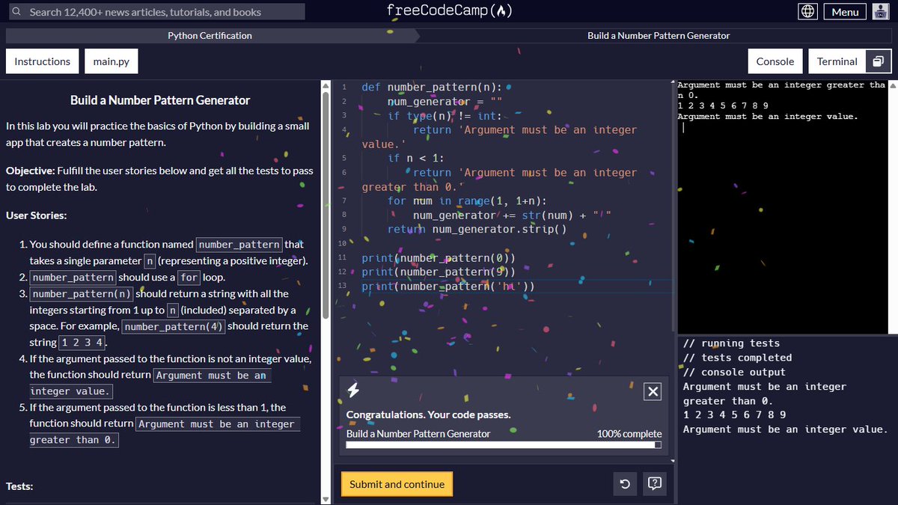Screen dimensions: 898x505
Task: Switch to the Instructions tab
Action: click(42, 61)
